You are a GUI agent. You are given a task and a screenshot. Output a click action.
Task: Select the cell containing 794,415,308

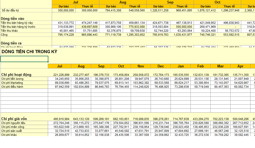pyautogui.click(x=111, y=10)
